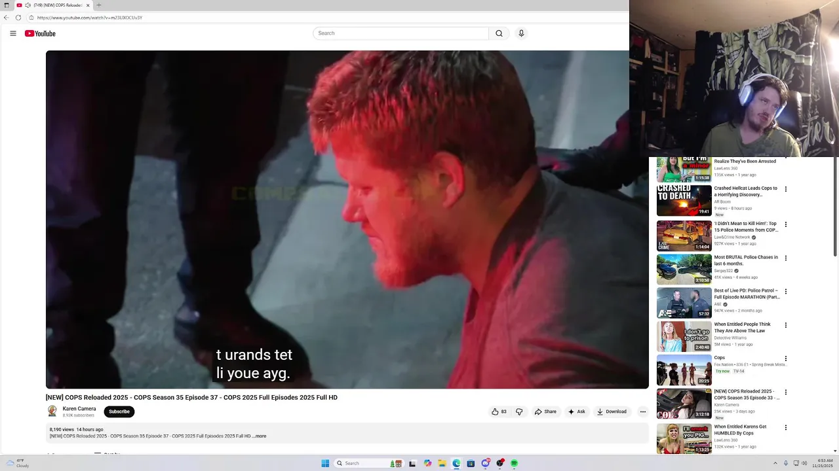Viewport: 839px width, 471px height.
Task: Open Best of Live PD video title
Action: tap(747, 294)
